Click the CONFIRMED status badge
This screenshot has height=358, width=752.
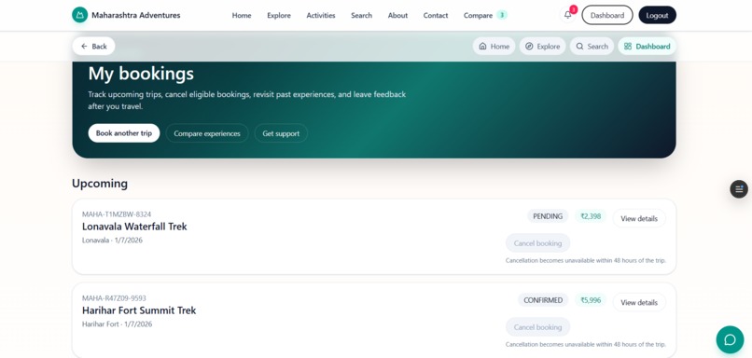click(543, 300)
